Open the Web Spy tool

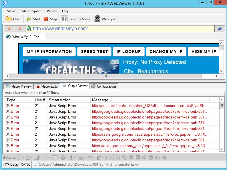[105, 19]
